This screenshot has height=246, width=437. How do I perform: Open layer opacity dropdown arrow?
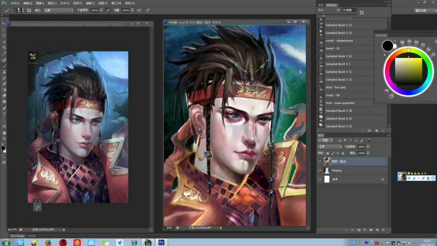tap(368, 147)
